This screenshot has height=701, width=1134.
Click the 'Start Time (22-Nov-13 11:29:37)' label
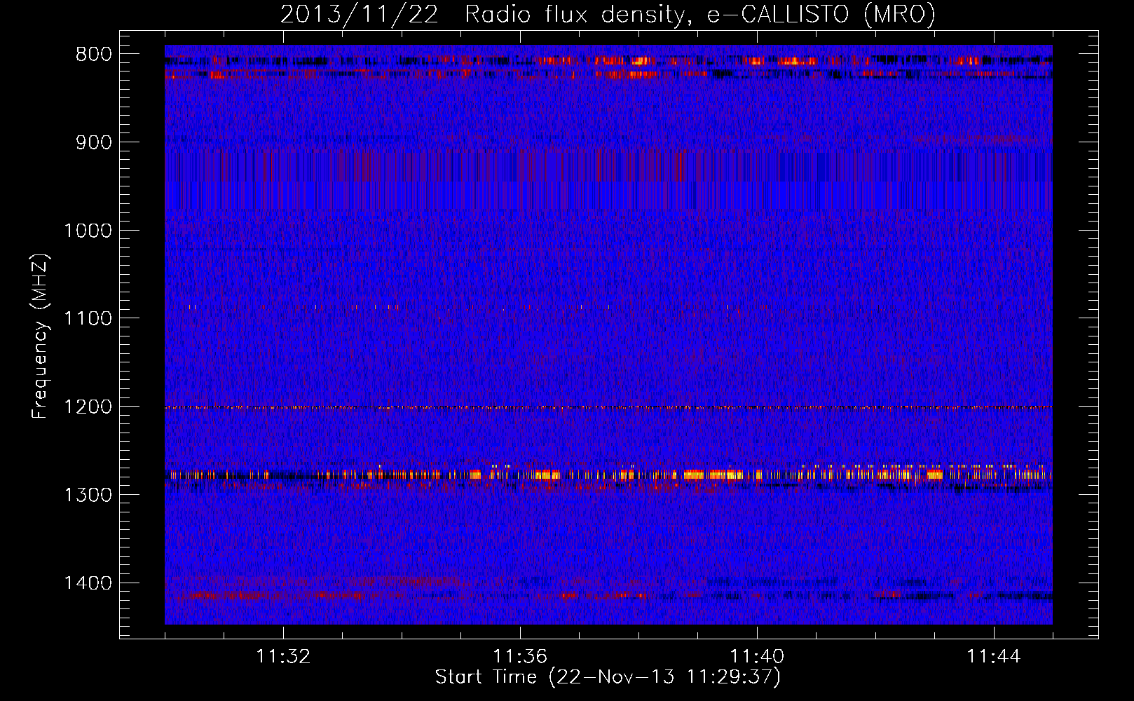608,677
